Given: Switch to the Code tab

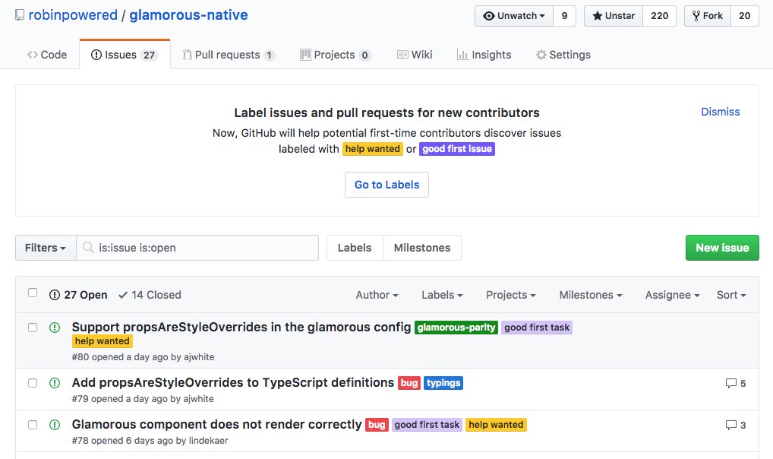Looking at the screenshot, I should (47, 55).
